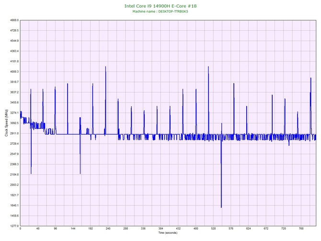Click the 528 seconds tick label
Screen dimensions: 321x241
[x=214, y=229]
